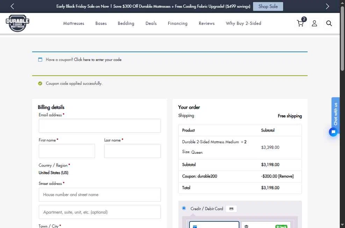Open the Deals menu
This screenshot has height=228, width=345.
point(151,23)
